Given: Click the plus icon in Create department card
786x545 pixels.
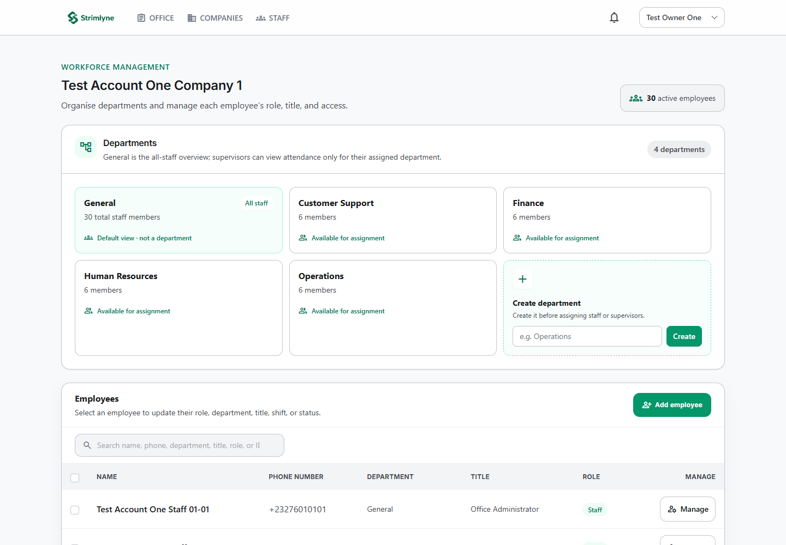Looking at the screenshot, I should coord(522,279).
